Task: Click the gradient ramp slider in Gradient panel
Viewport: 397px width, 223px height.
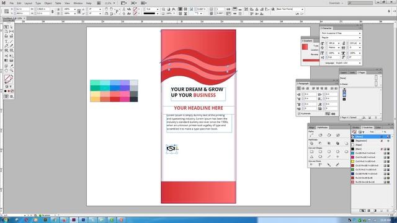Action: [311, 60]
